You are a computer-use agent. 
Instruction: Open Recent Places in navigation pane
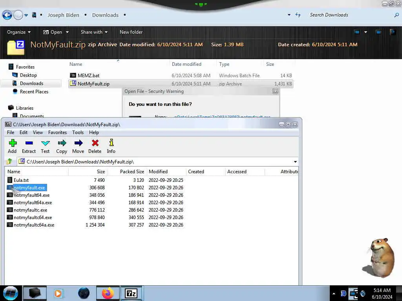pyautogui.click(x=34, y=91)
